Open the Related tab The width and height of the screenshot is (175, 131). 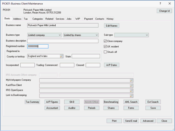point(49,19)
